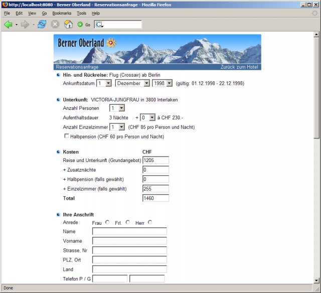Reload the page with the Refresh icon
Screen dimensions: 321x293
(42, 25)
